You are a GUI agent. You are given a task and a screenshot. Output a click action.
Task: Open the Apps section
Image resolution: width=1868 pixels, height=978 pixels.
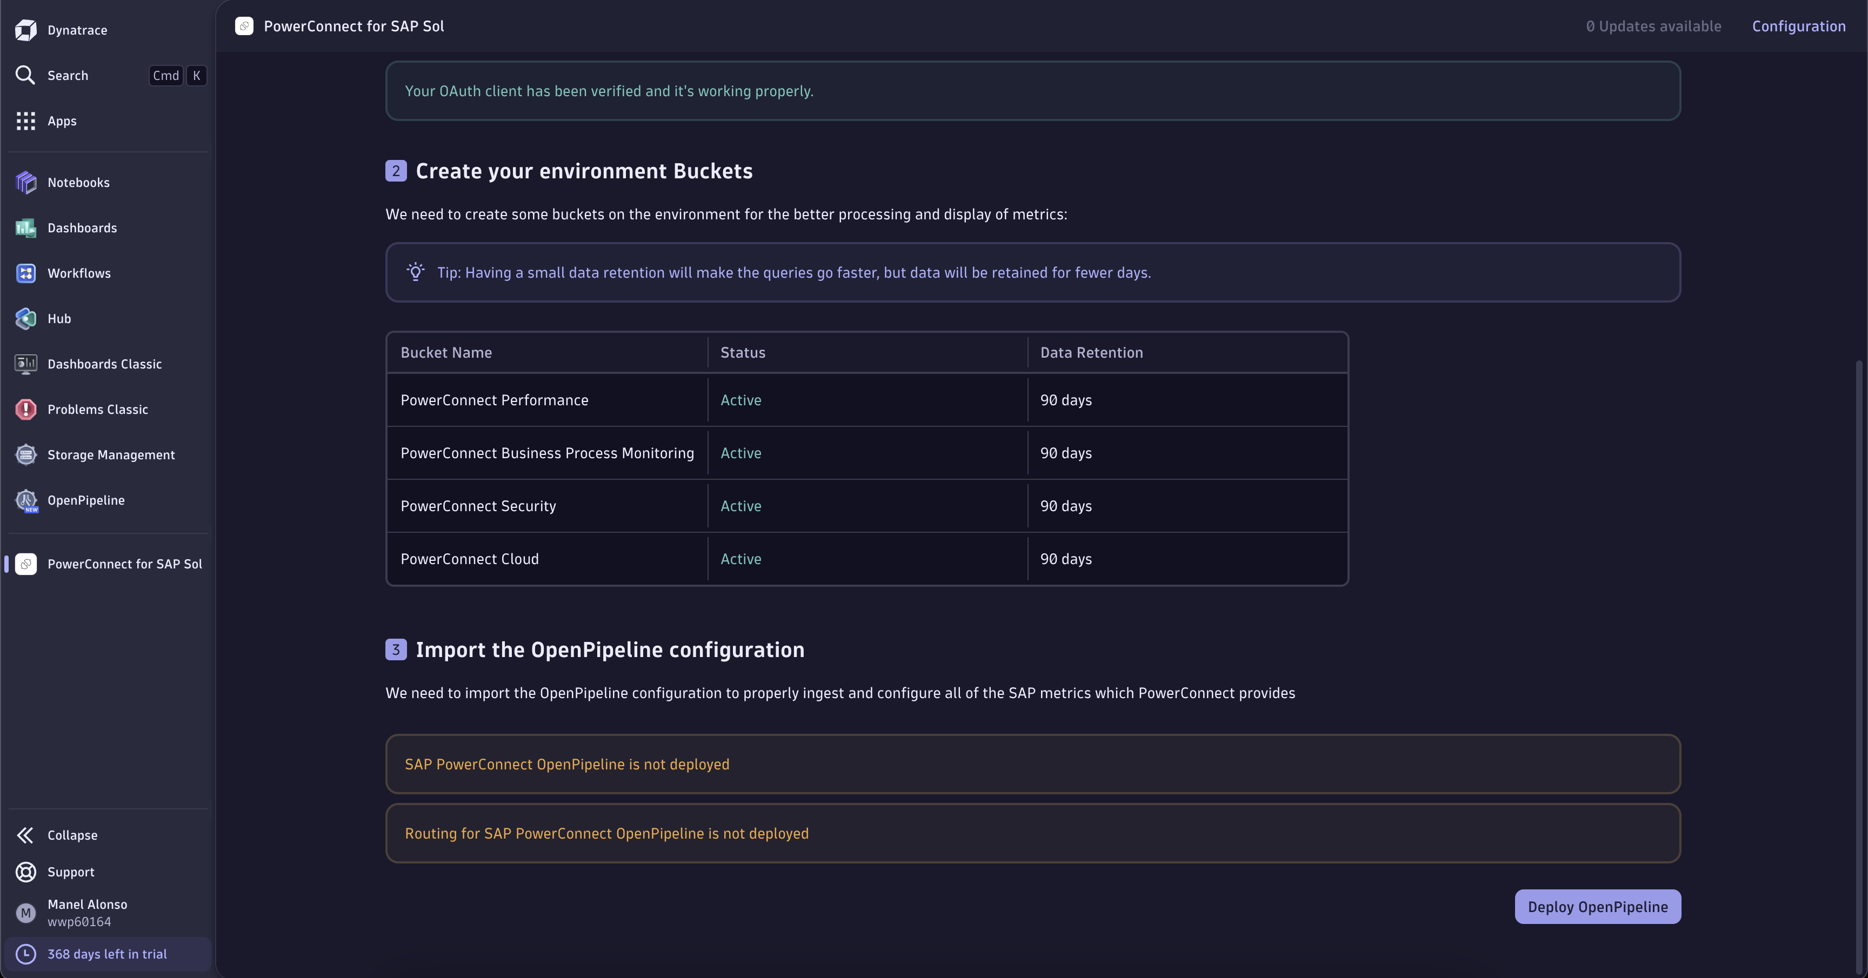pos(26,121)
